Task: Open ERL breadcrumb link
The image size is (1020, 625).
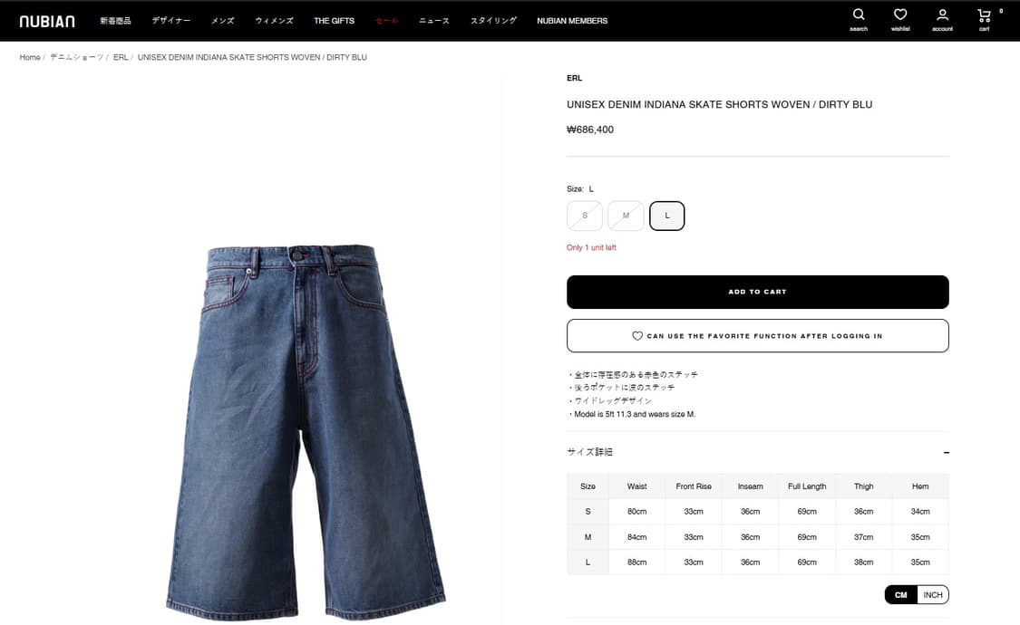Action: point(121,57)
